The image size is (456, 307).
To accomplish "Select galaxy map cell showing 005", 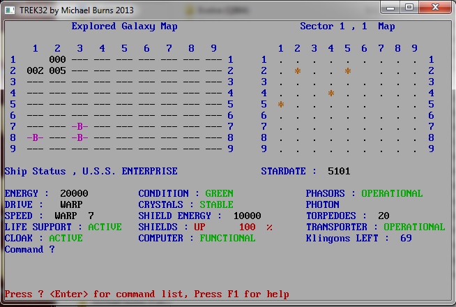I will coord(57,70).
